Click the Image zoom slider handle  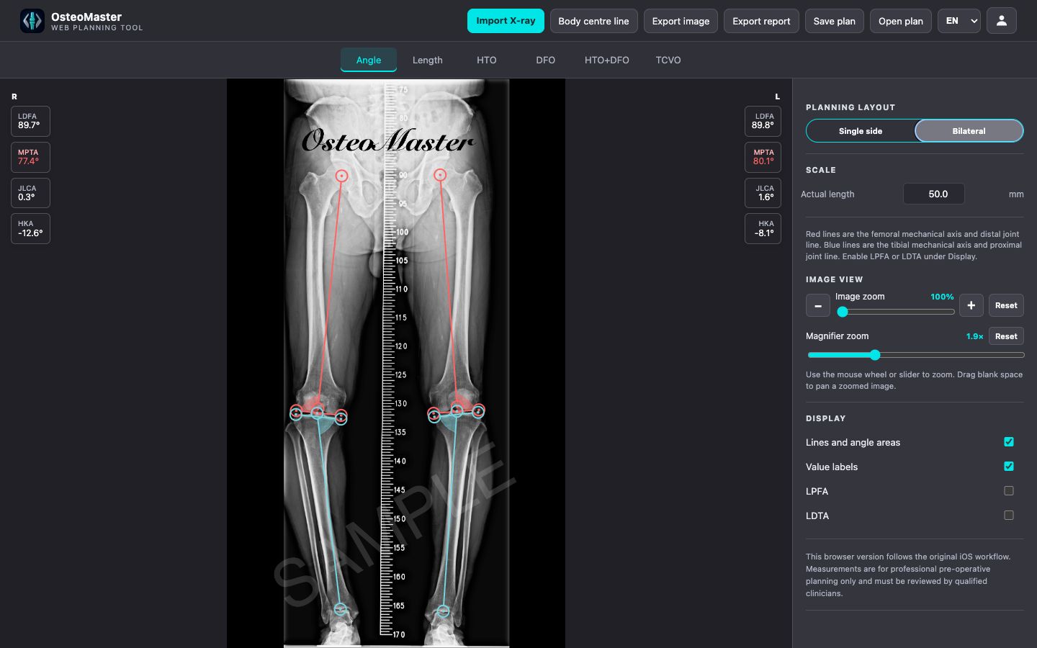(843, 312)
